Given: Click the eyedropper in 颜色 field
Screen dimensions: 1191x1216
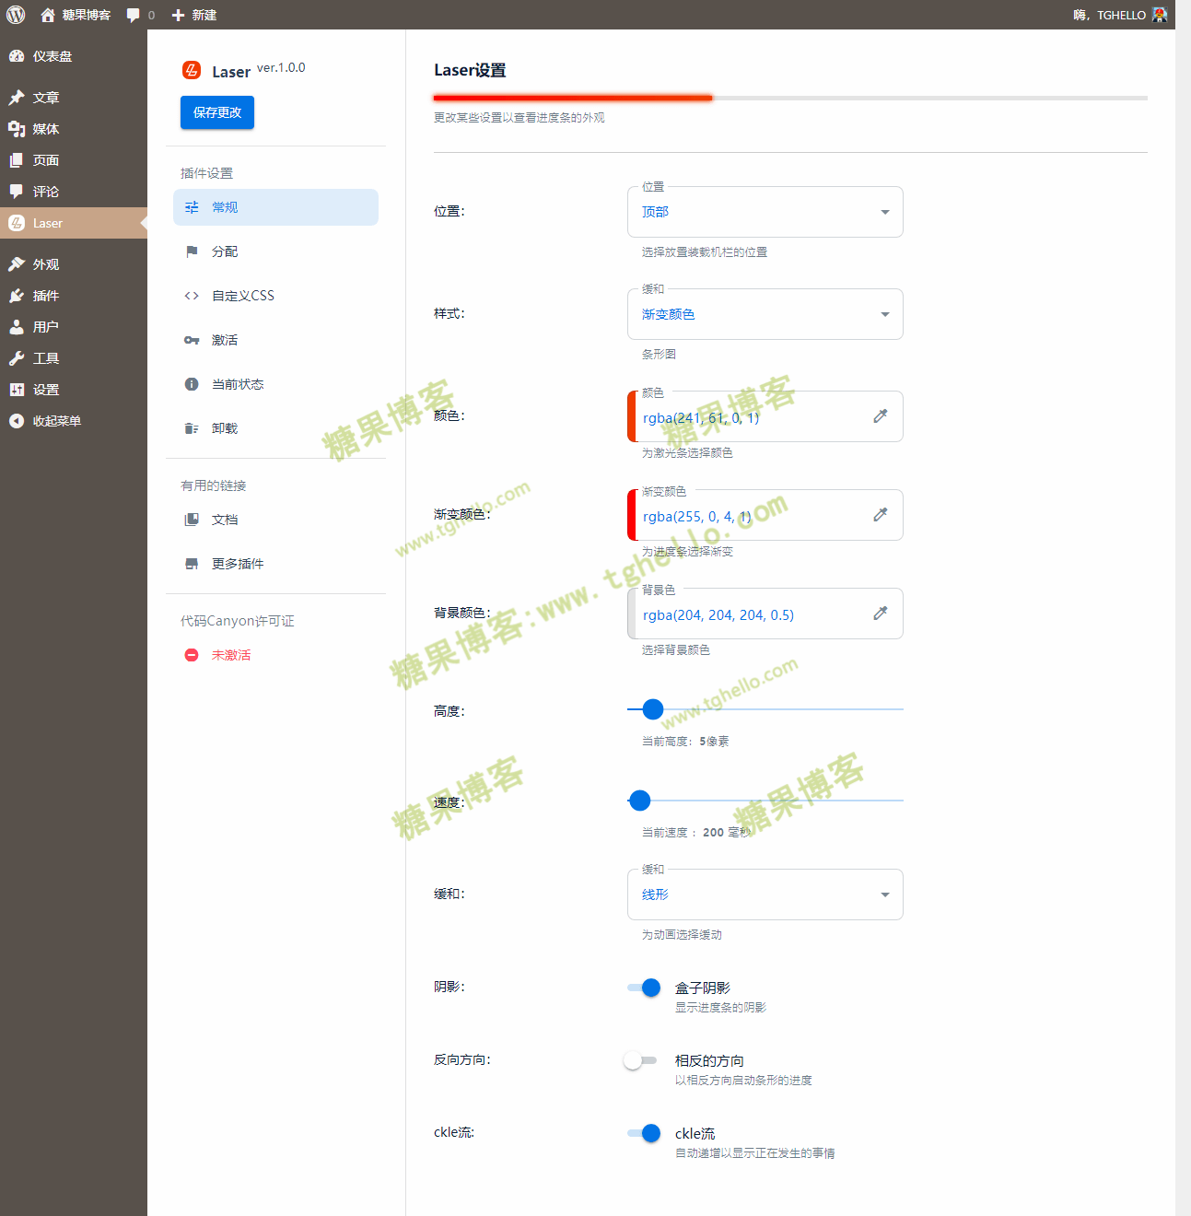Looking at the screenshot, I should point(881,416).
